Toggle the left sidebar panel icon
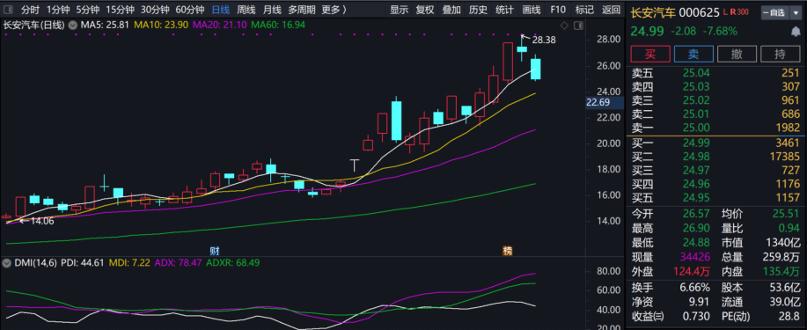The width and height of the screenshot is (807, 330). [8, 10]
